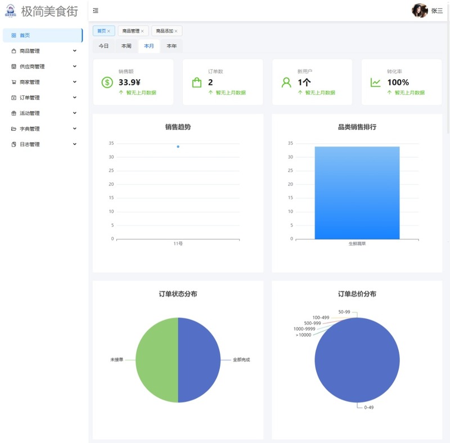Image resolution: width=450 pixels, height=443 pixels.
Task: Select the 本周 time range tab
Action: [126, 46]
